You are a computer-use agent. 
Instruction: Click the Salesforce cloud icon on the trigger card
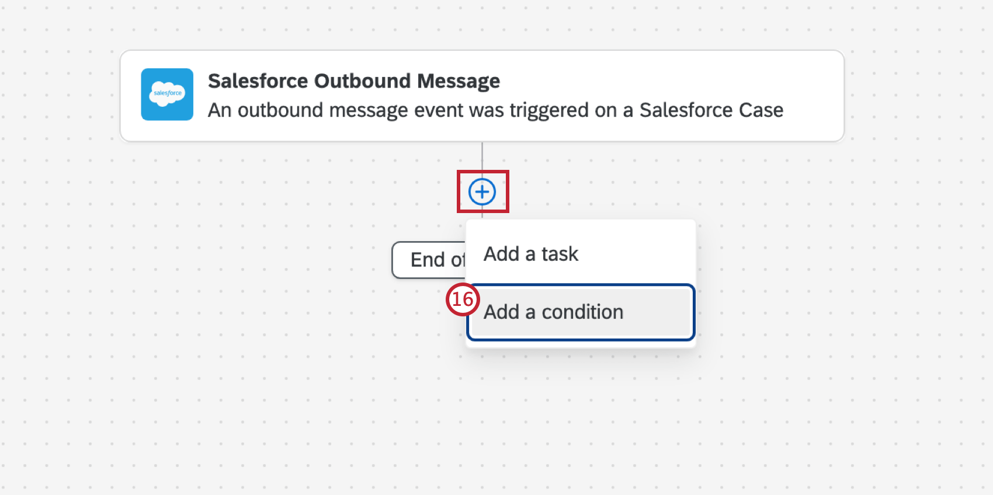pos(167,95)
